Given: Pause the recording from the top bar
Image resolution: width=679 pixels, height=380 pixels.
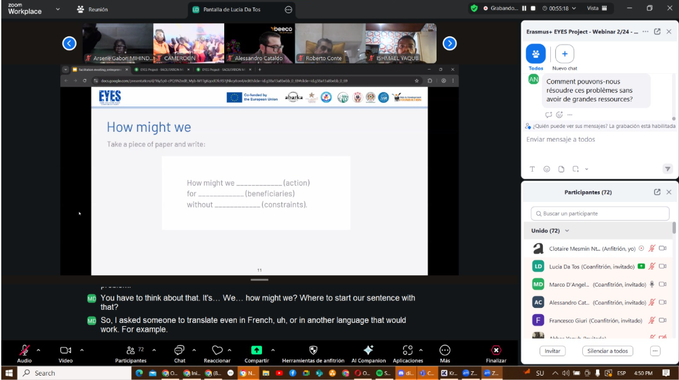Looking at the screenshot, I should [x=524, y=9].
